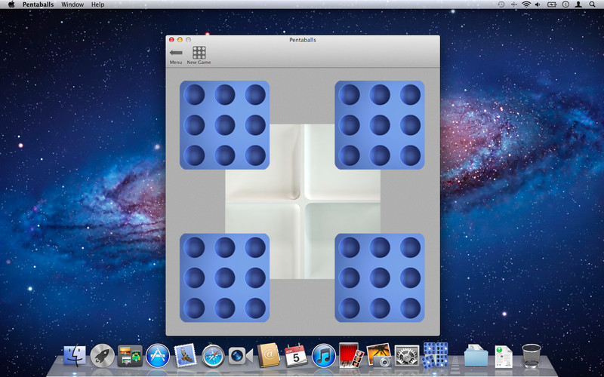
Task: Select bottom-right board's upper-left corner hole
Action: coord(349,247)
